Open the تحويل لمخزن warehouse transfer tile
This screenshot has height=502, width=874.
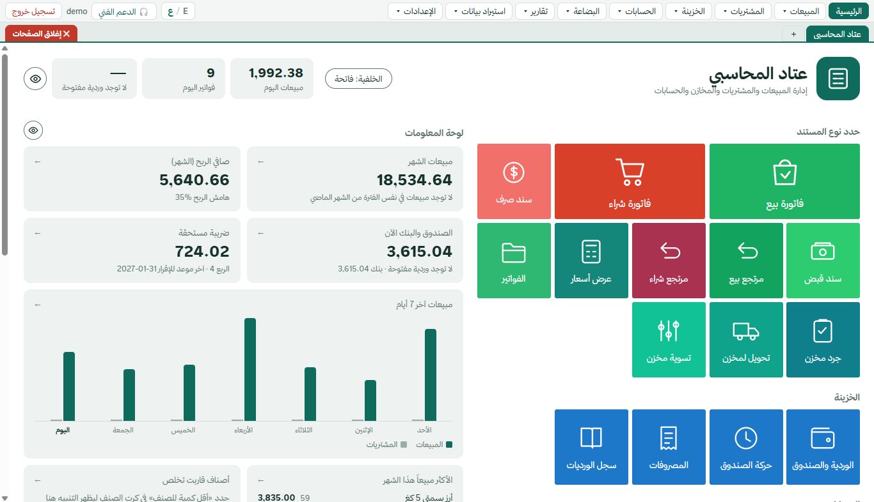(746, 340)
